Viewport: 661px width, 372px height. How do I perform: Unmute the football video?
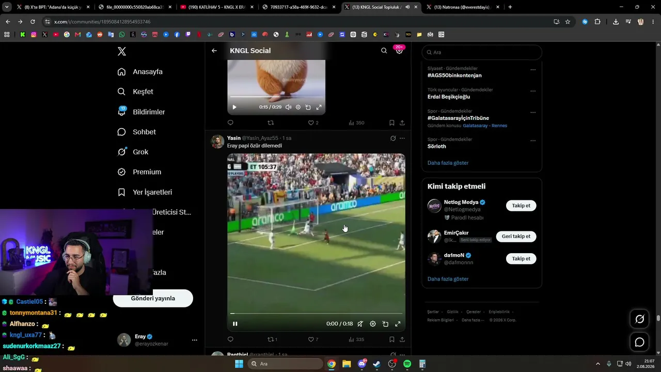click(360, 324)
